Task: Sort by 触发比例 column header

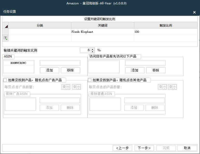Action: click(166, 26)
